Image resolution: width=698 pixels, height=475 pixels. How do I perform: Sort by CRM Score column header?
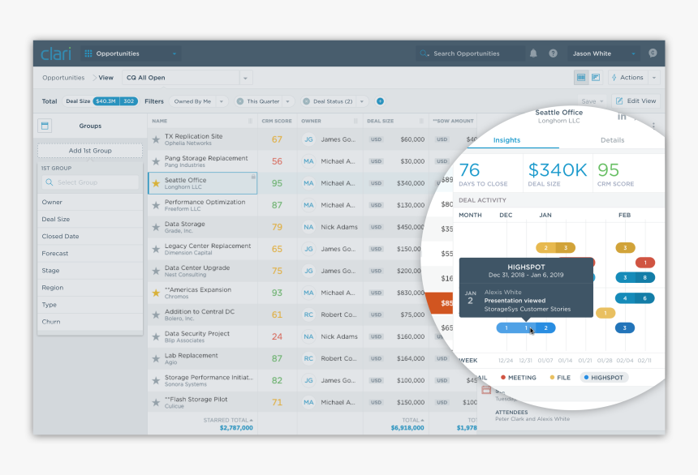(x=277, y=121)
